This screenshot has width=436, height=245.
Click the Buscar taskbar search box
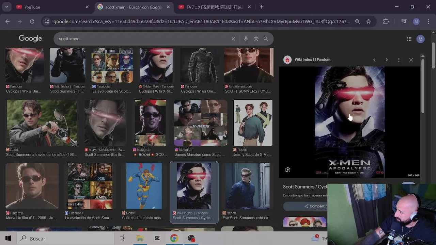(65, 238)
